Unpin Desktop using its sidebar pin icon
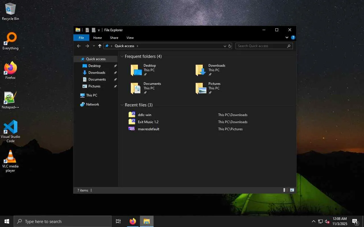This screenshot has height=227, width=364. (x=115, y=66)
